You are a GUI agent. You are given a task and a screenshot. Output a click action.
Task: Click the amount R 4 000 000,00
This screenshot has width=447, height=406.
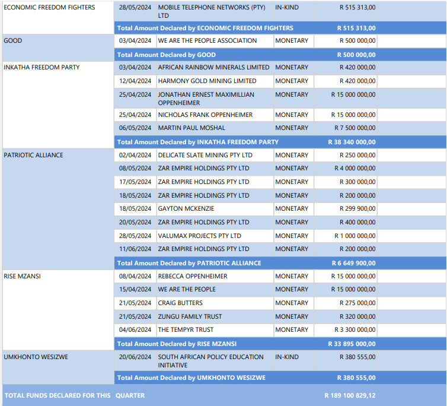(x=355, y=169)
